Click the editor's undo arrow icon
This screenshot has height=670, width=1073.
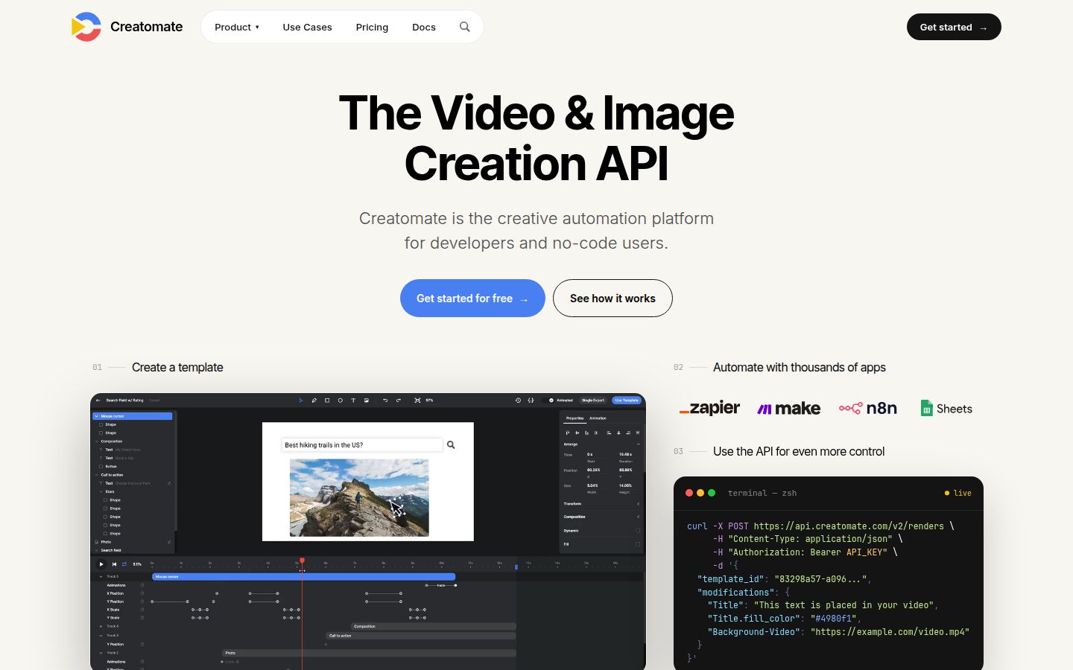(x=385, y=401)
